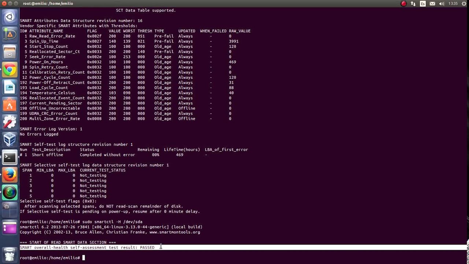Click the 'Short offline' test description
Viewport: 469px width, 264px height.
[47, 155]
